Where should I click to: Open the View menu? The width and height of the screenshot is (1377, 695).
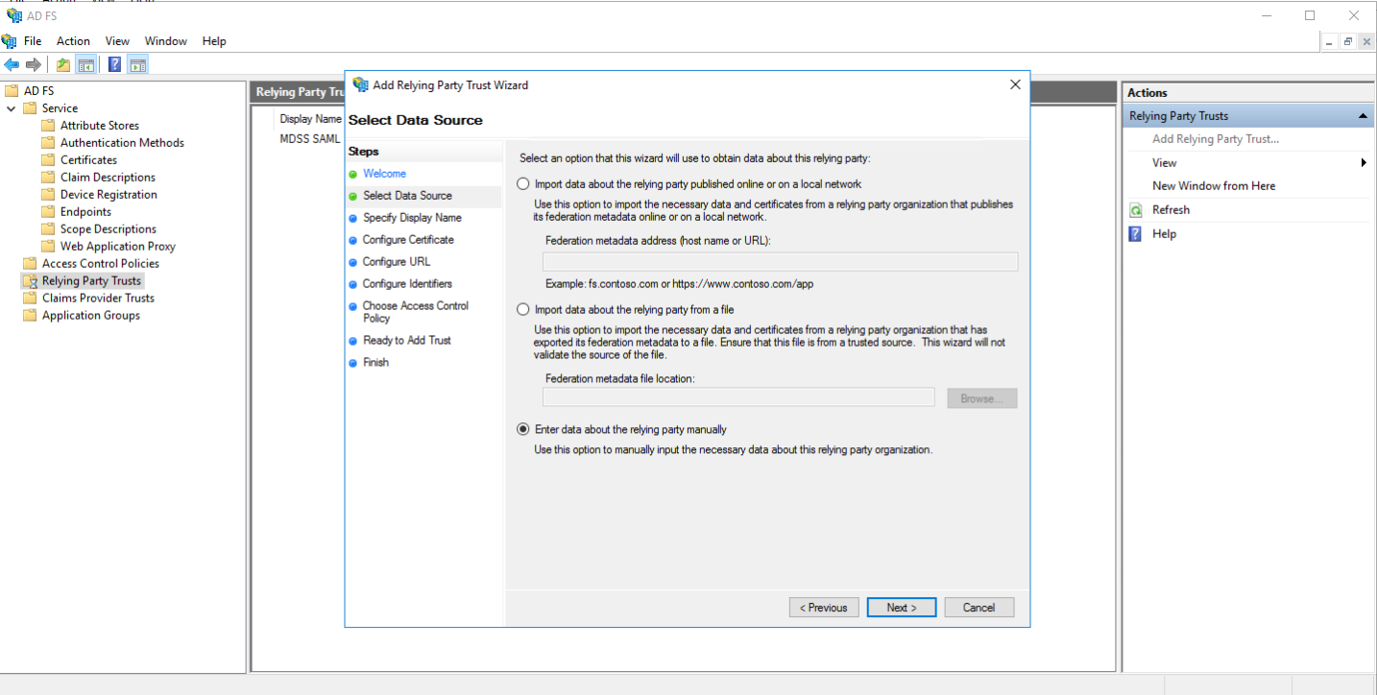pos(117,41)
